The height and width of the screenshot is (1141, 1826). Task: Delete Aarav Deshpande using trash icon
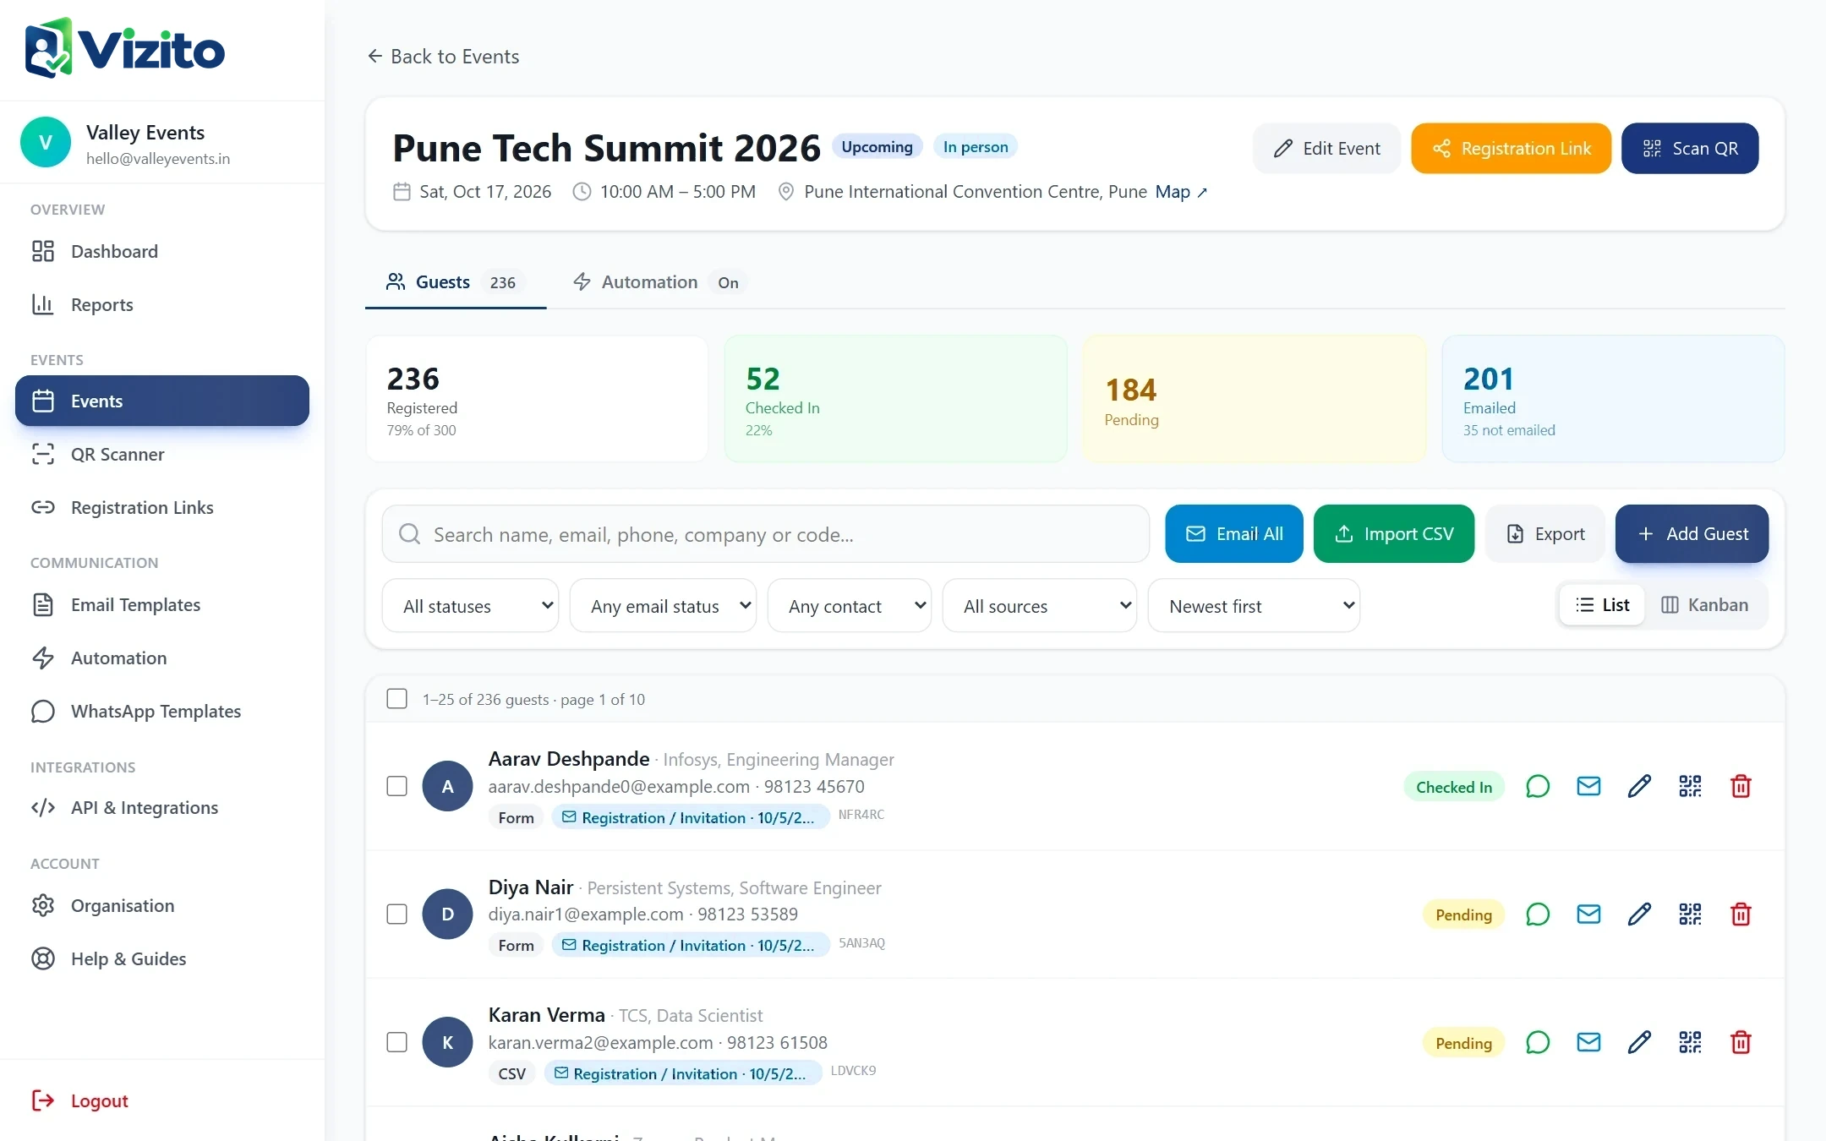click(x=1741, y=787)
